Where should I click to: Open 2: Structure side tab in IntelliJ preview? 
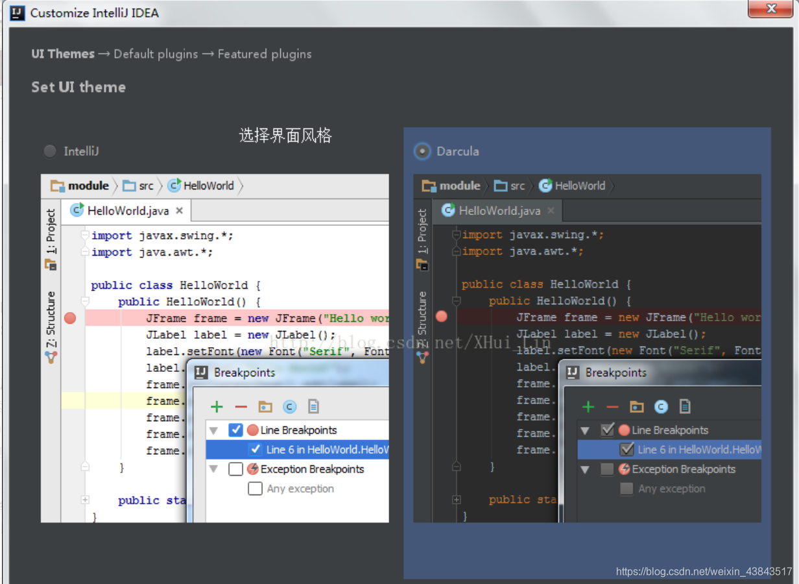coord(51,320)
